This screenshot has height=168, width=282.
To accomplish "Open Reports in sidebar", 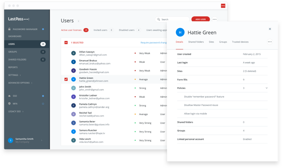I will (13, 67).
